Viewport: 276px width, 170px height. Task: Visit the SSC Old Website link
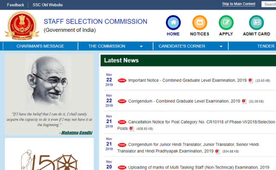pos(48,5)
